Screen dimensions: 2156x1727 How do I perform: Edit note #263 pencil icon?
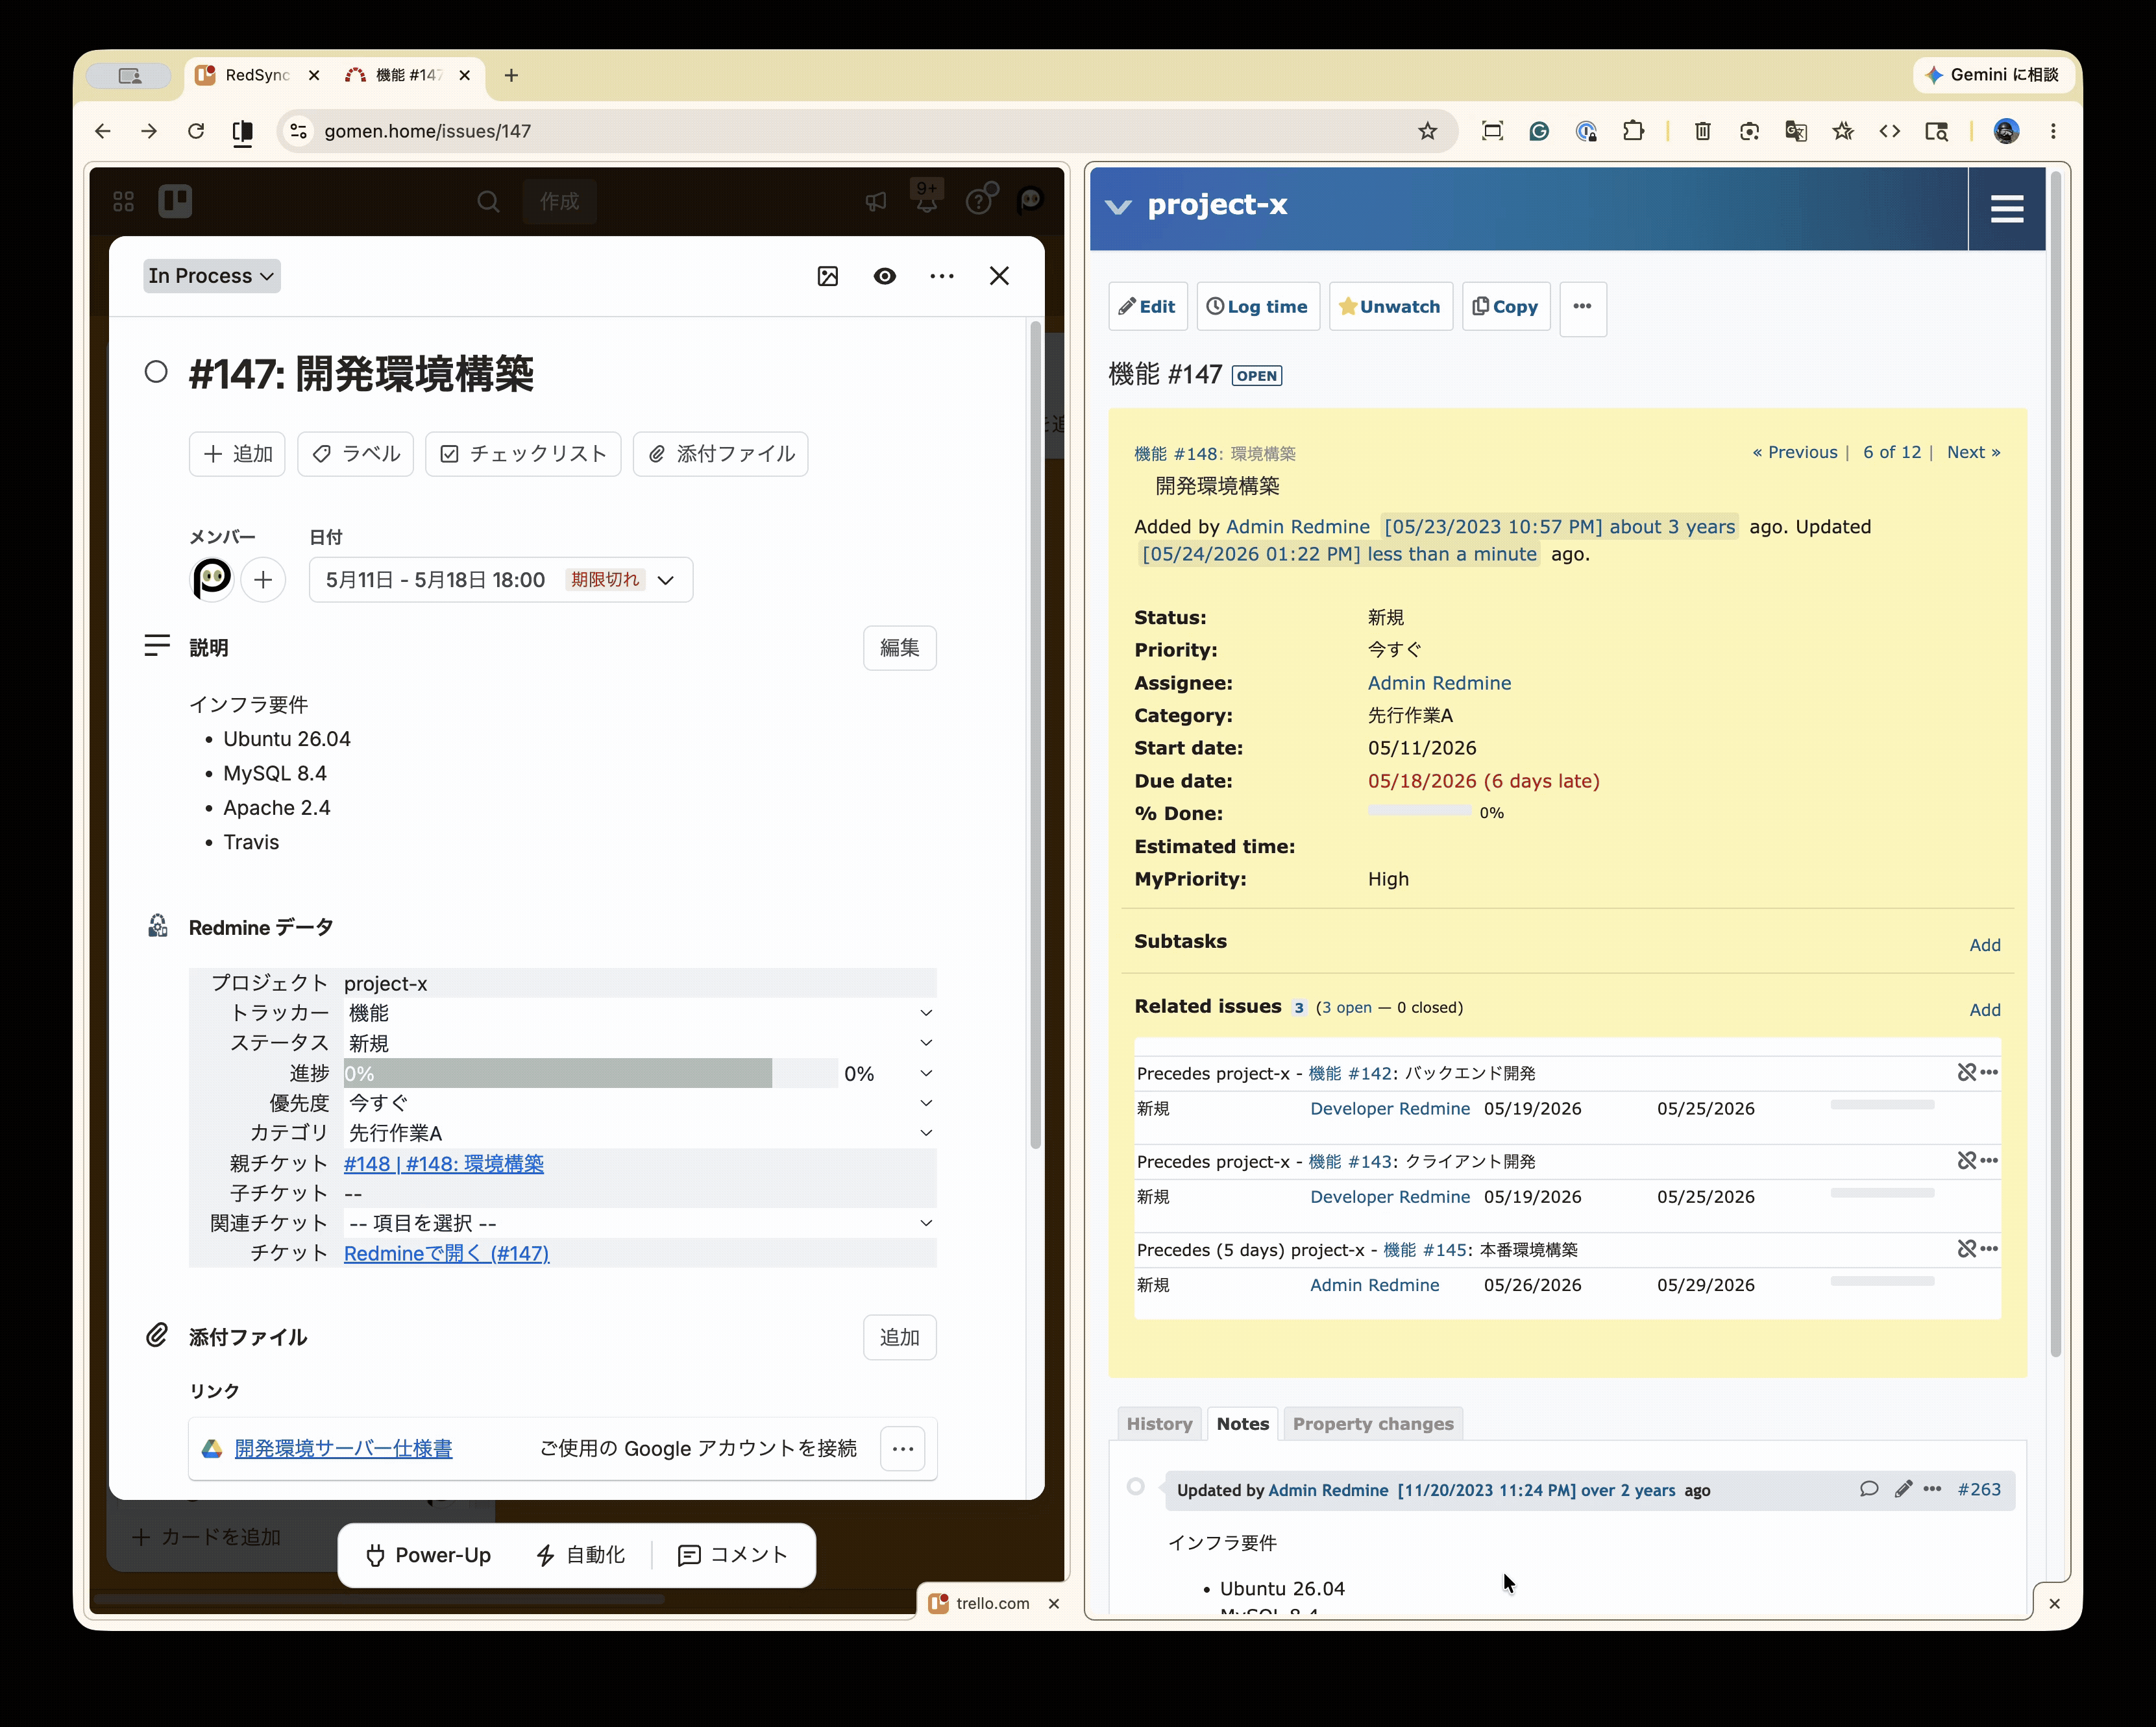pos(1902,1489)
